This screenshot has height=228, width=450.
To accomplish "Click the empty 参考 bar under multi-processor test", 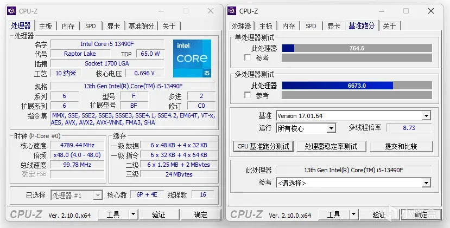I will (357, 95).
